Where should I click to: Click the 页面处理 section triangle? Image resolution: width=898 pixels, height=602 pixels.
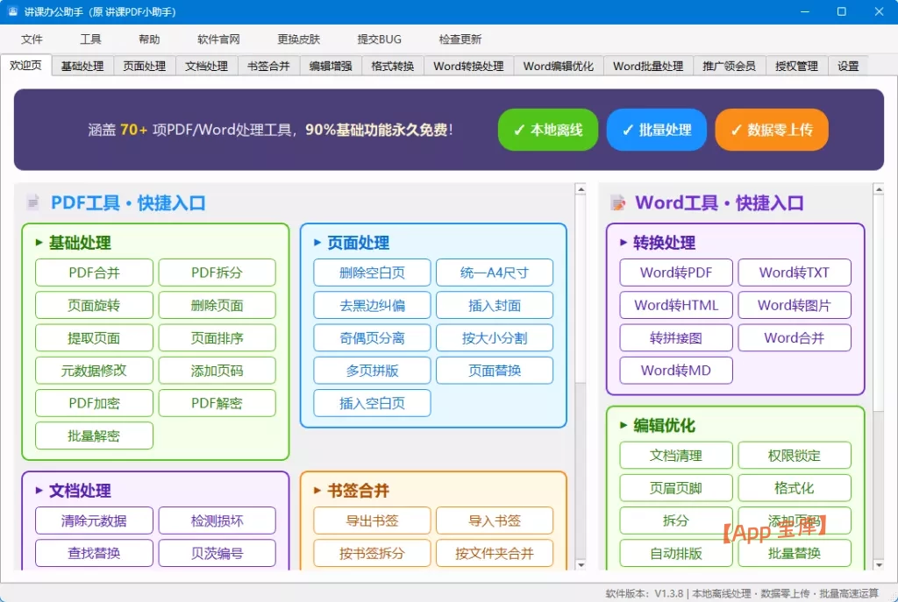click(317, 243)
